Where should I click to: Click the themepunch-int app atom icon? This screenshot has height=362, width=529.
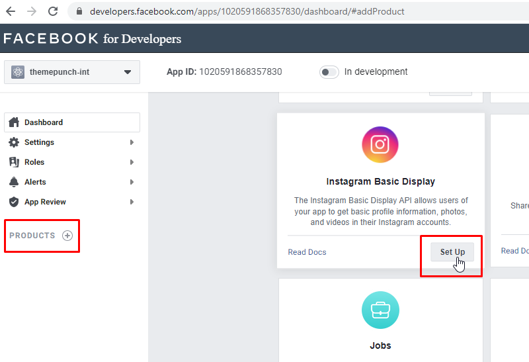(x=18, y=72)
